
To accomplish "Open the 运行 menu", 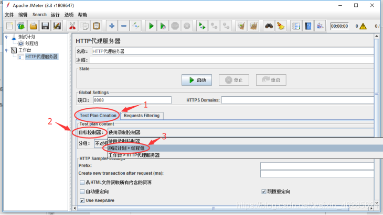I will click(55, 15).
